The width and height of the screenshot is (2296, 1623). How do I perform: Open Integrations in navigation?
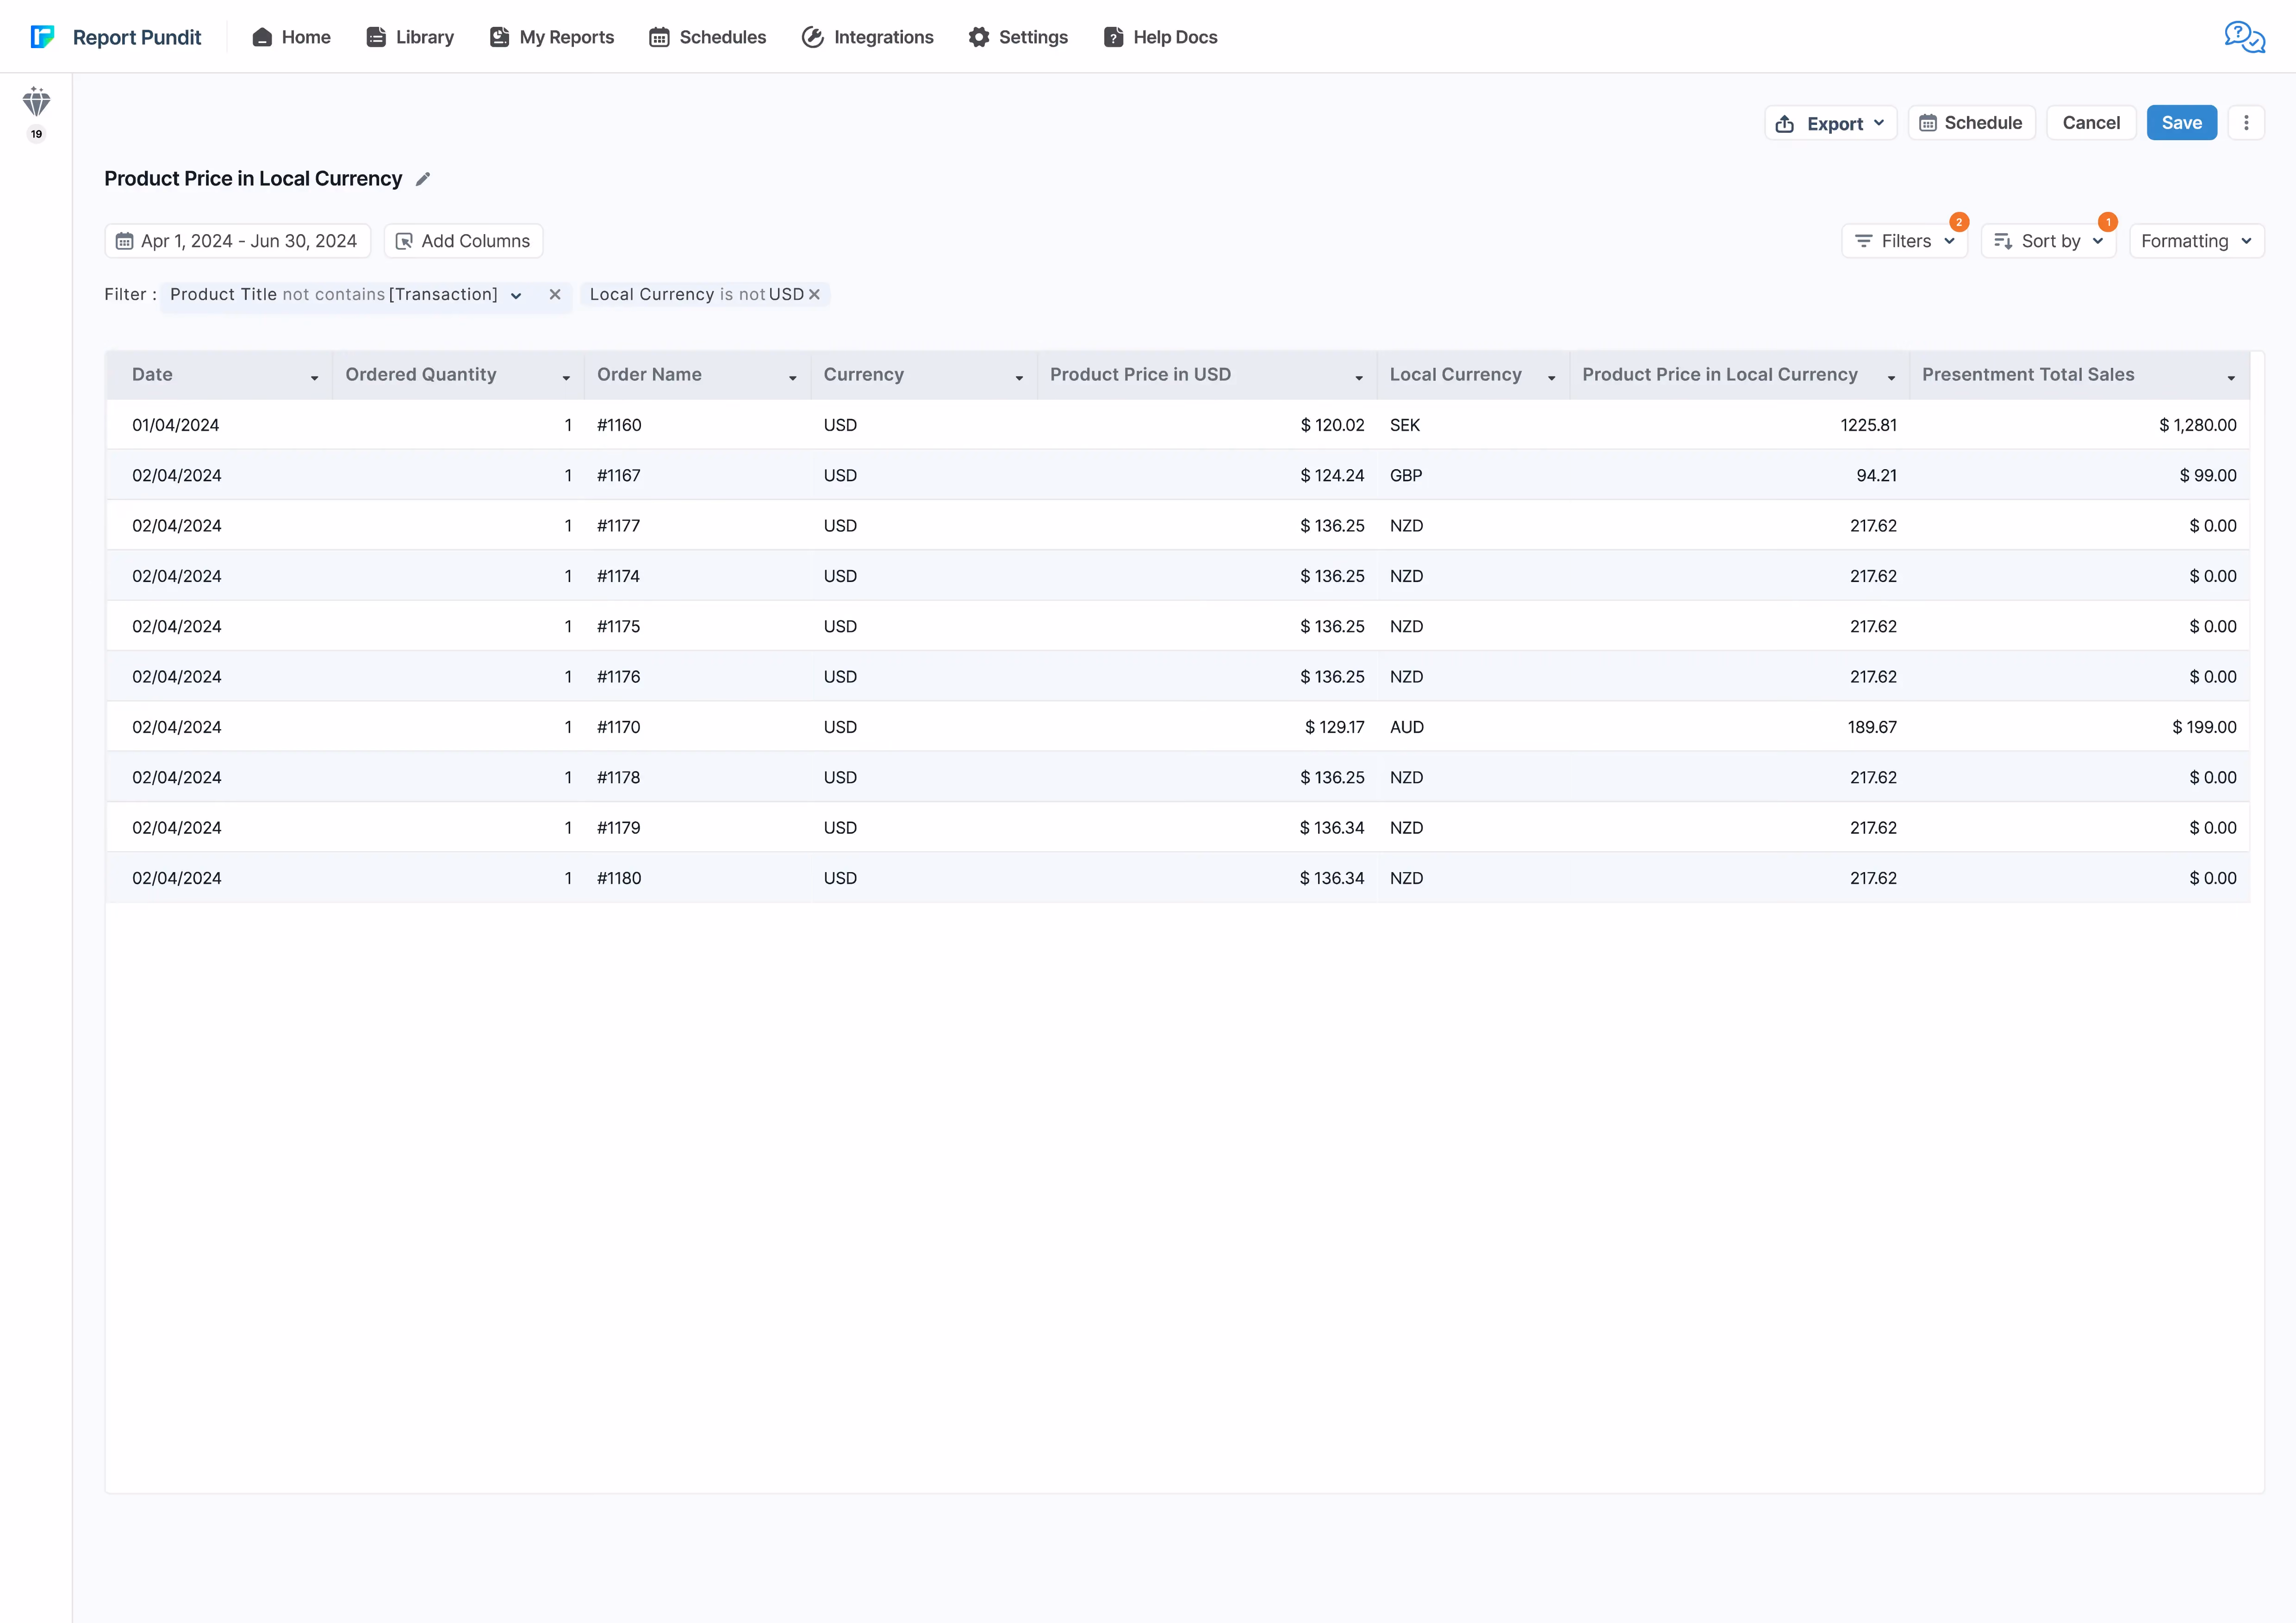click(868, 37)
